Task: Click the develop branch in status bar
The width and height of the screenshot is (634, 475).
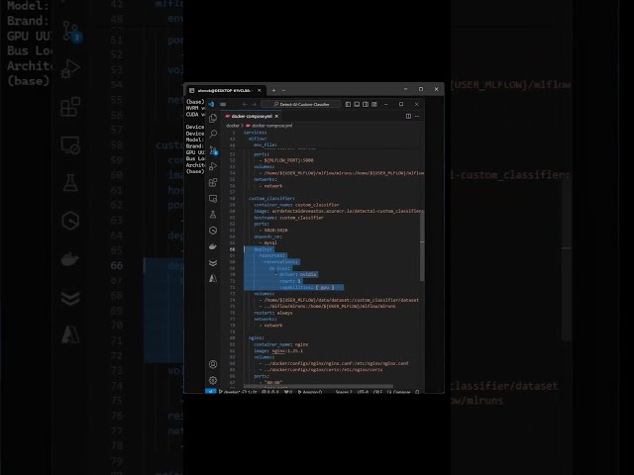Action: point(229,392)
